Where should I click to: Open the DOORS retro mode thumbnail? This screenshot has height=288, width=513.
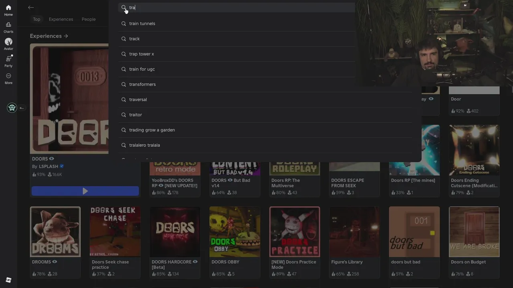point(175,168)
